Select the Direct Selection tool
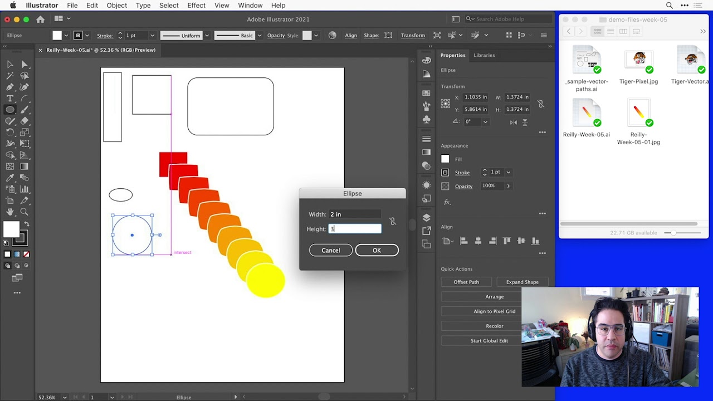This screenshot has width=713, height=401. pos(25,64)
